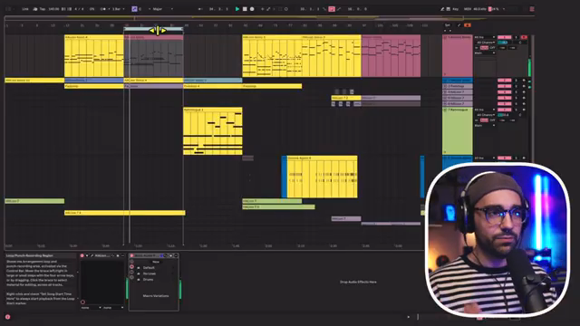Click the hot-swap icon on first device title bar
This screenshot has width=580, height=326.
pyautogui.click(x=112, y=255)
